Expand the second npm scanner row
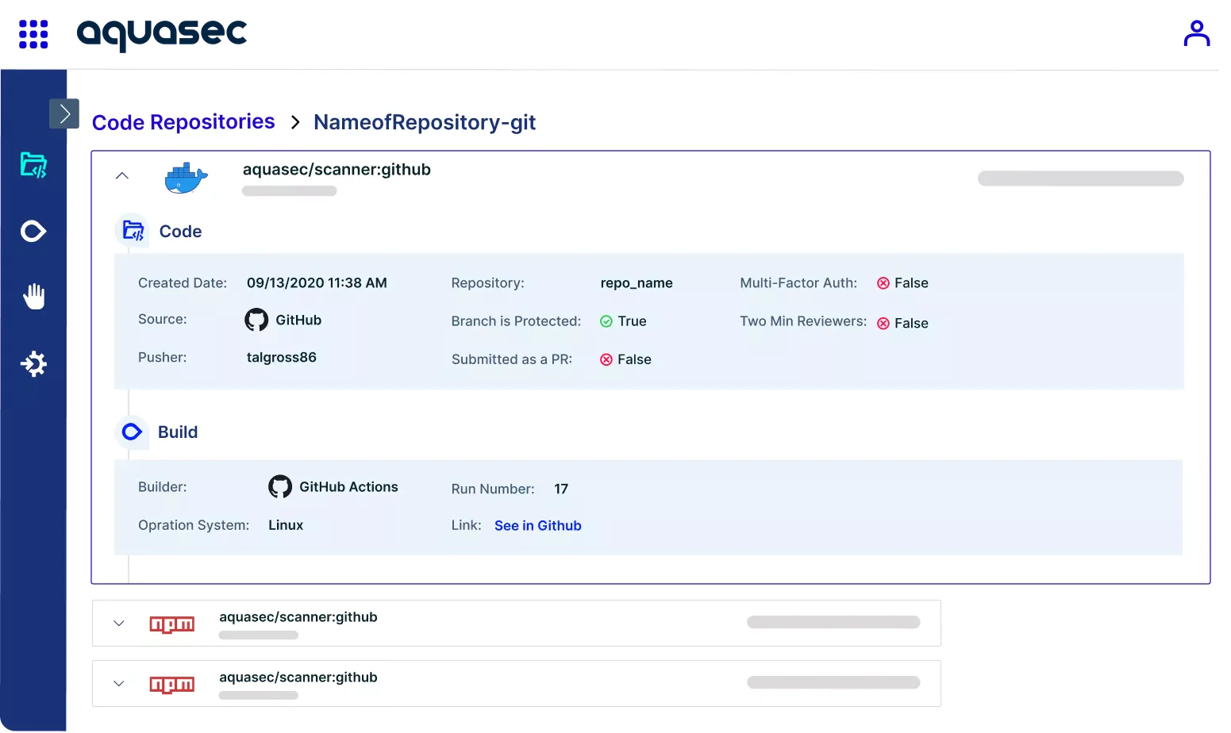1231x733 pixels. pos(119,684)
